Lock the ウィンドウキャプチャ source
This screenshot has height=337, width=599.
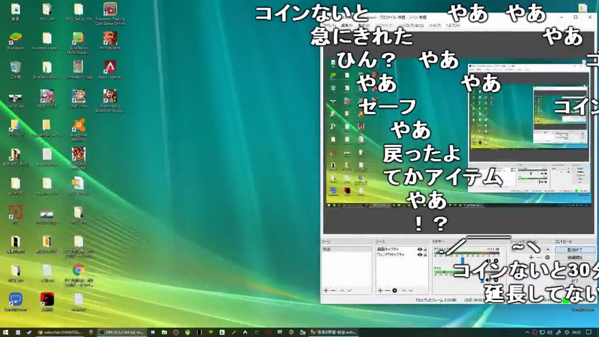pyautogui.click(x=425, y=255)
